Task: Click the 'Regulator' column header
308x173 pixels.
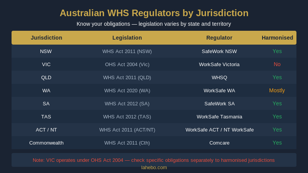Action: (219, 38)
